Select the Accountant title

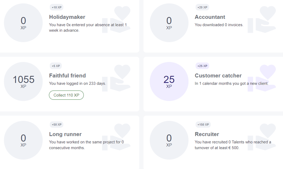210,17
